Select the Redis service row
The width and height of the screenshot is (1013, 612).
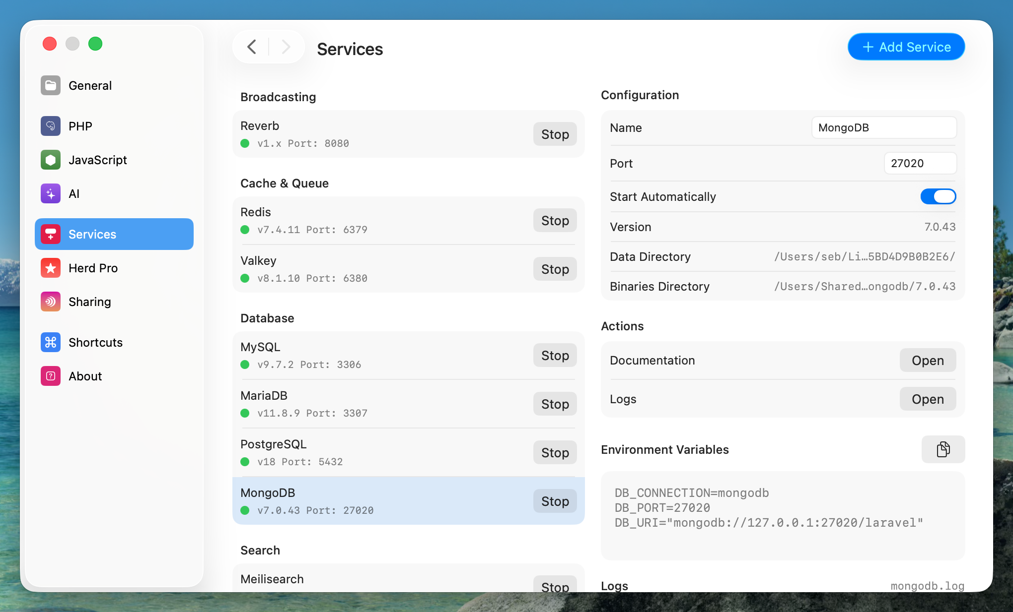pyautogui.click(x=408, y=220)
